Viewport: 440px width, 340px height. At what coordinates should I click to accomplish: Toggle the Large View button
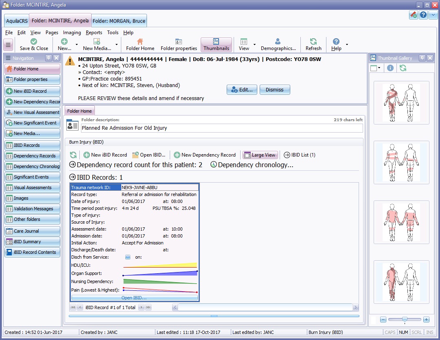click(260, 155)
